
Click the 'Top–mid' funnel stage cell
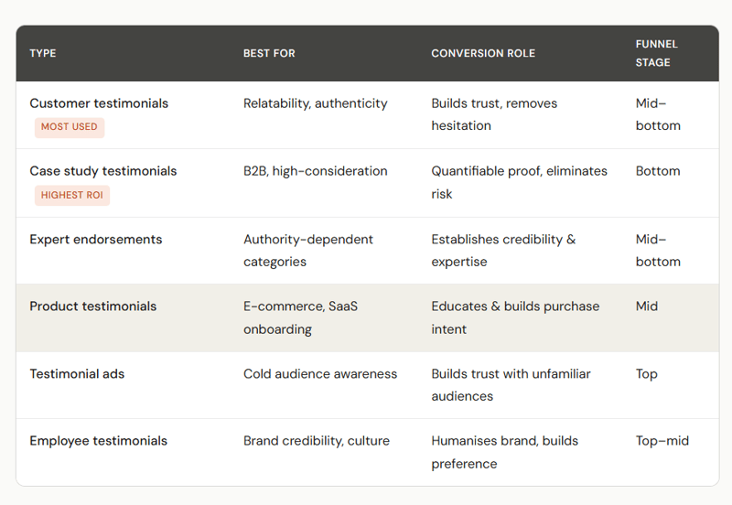click(x=662, y=441)
